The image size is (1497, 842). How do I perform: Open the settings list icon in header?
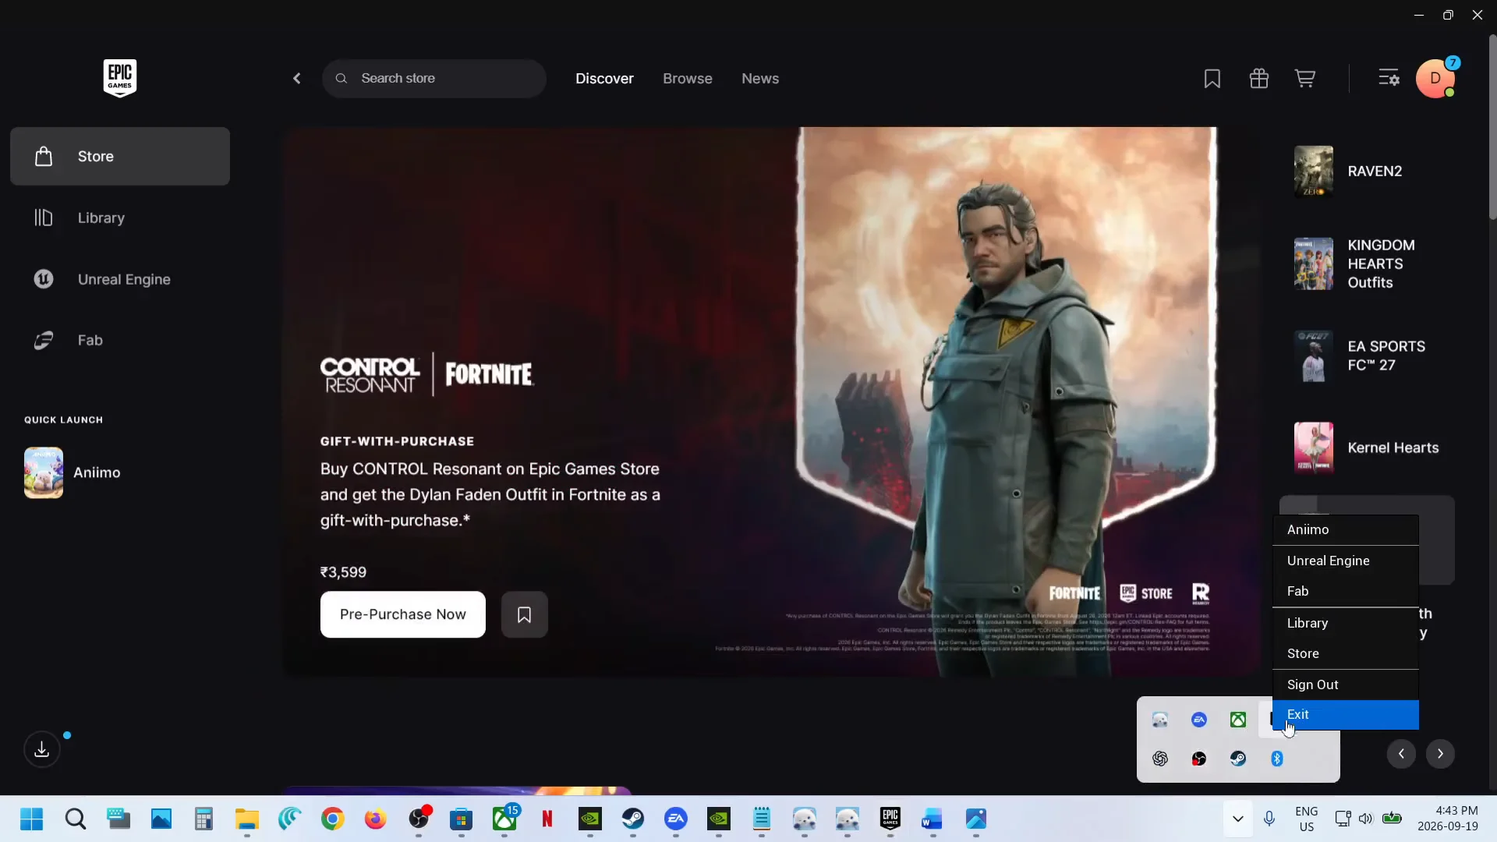(x=1389, y=78)
